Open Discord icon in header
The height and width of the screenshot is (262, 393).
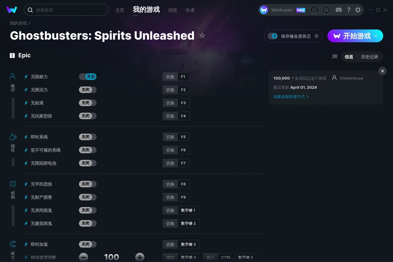339,10
